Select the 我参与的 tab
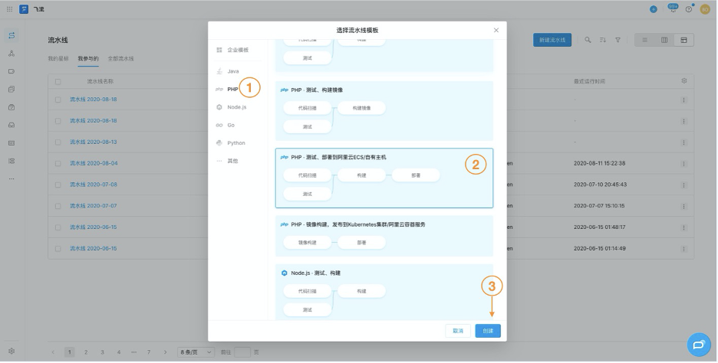The width and height of the screenshot is (718, 363). [x=88, y=58]
